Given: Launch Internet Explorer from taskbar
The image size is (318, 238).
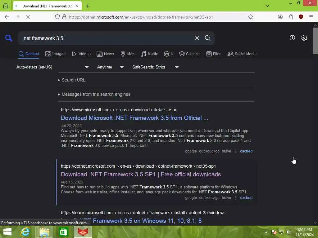Looking at the screenshot, I should pos(25,232).
